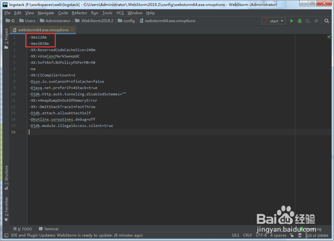Click line -XX:CICompilerCount=2

52,75
